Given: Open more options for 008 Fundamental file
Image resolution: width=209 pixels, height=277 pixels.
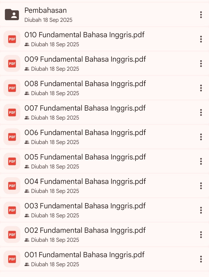Looking at the screenshot, I should (201, 88).
